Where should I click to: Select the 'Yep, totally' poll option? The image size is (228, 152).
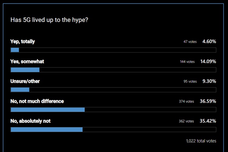[22, 42]
